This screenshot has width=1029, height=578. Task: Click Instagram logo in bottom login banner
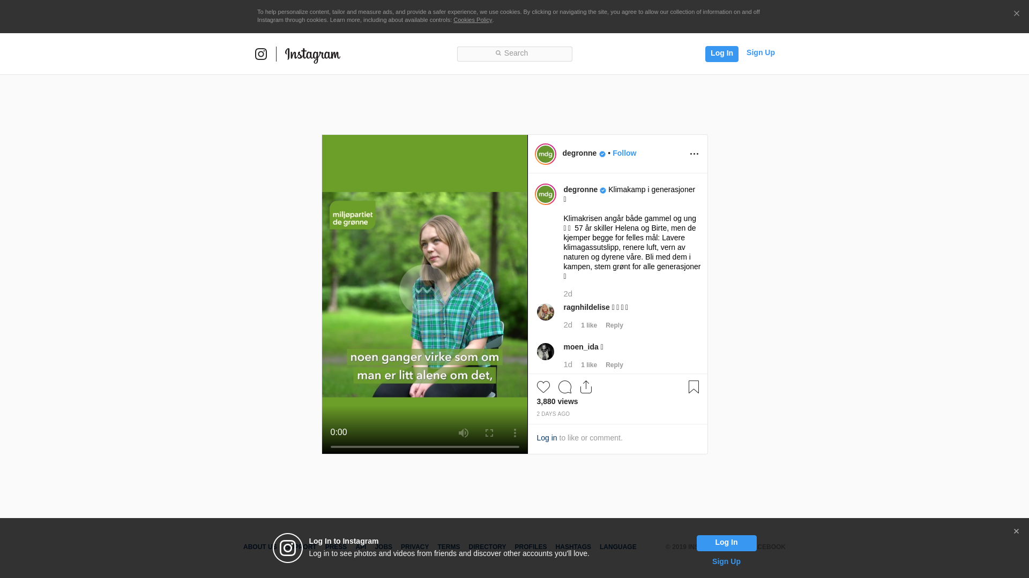coord(288,548)
